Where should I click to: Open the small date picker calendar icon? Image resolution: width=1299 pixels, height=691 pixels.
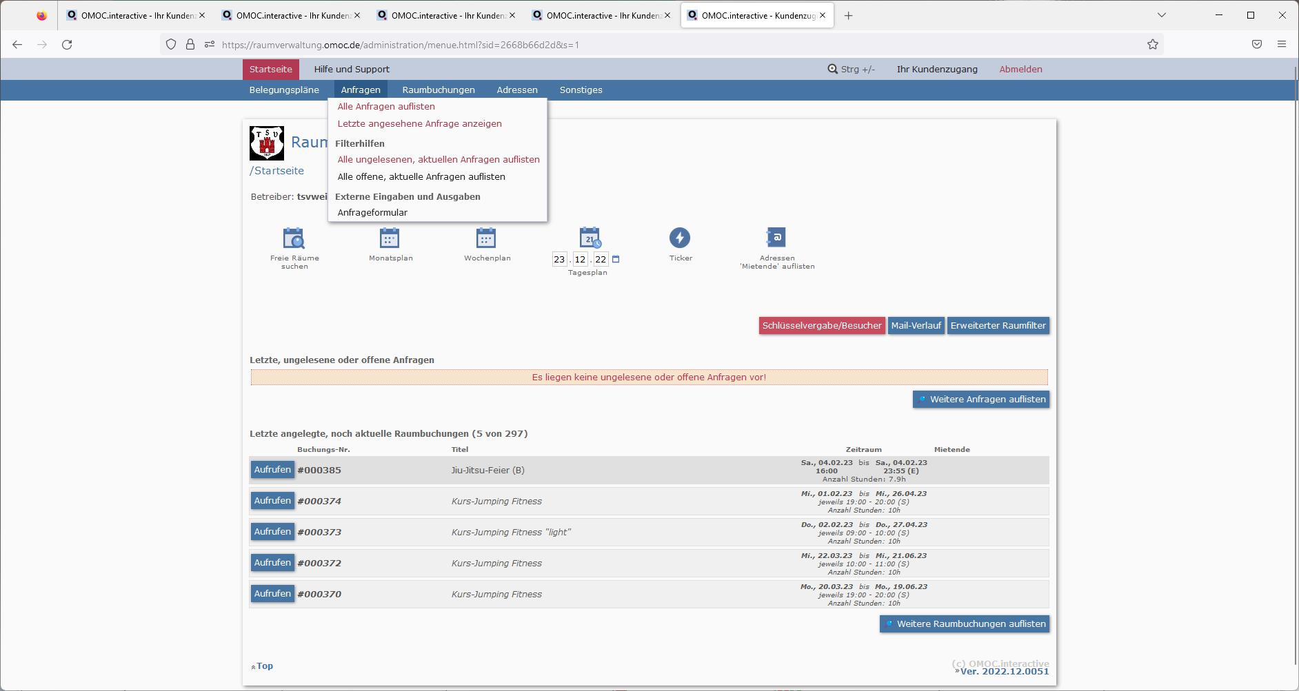click(x=616, y=259)
